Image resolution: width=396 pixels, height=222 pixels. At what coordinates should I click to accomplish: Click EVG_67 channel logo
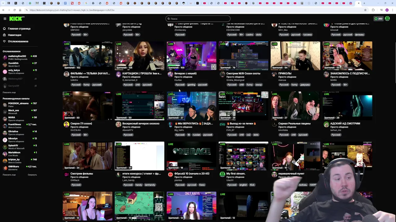click(x=222, y=124)
